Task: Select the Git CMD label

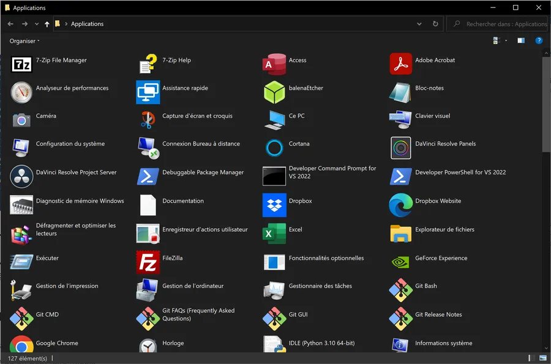Action: (x=47, y=314)
